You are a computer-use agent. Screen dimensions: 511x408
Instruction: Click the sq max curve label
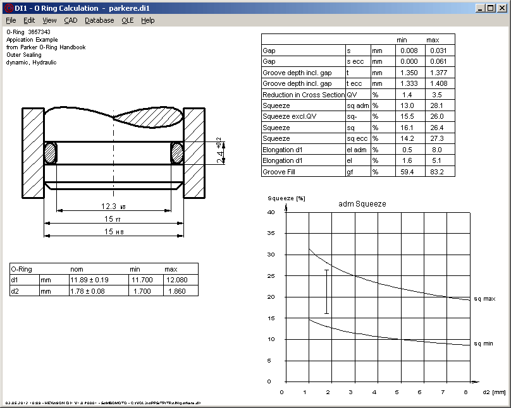pyautogui.click(x=484, y=298)
